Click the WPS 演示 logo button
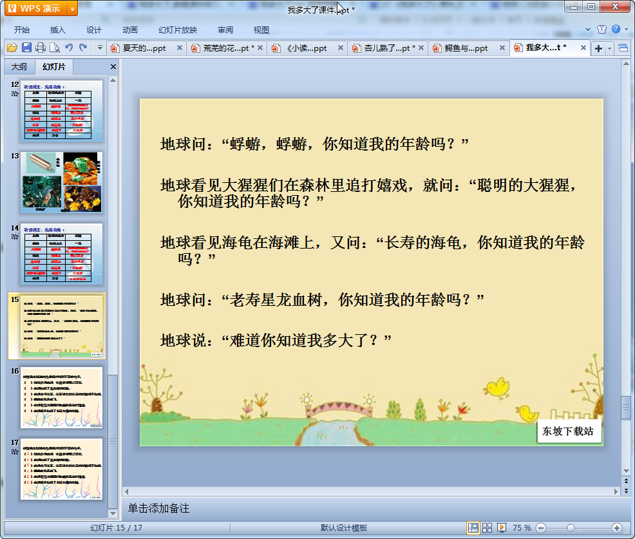This screenshot has width=635, height=539. [35, 8]
